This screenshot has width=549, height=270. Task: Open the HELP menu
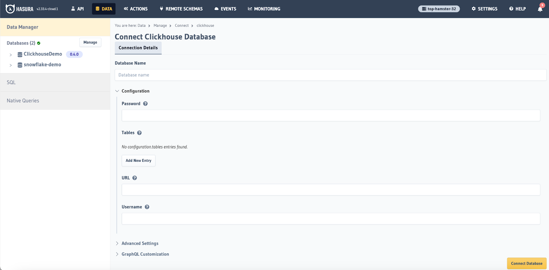[517, 9]
